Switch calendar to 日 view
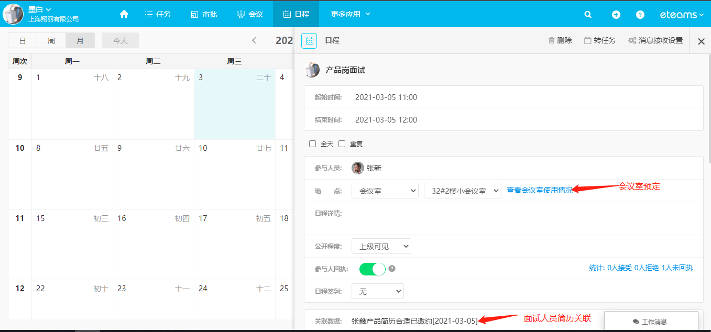This screenshot has width=711, height=332. coord(23,40)
